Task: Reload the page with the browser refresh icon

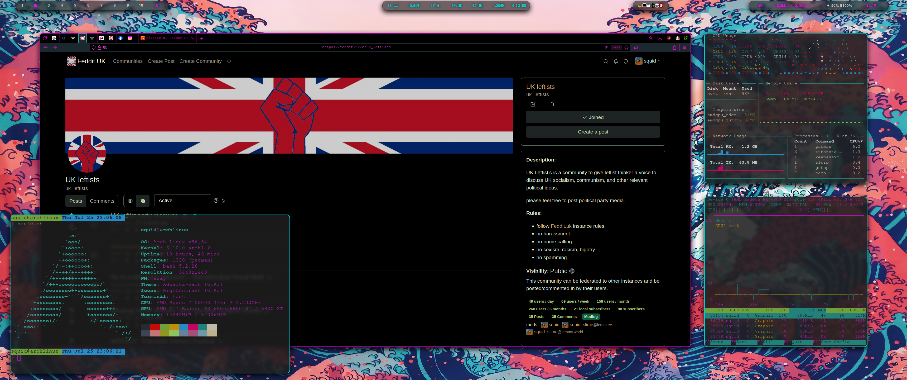Action: coord(45,38)
